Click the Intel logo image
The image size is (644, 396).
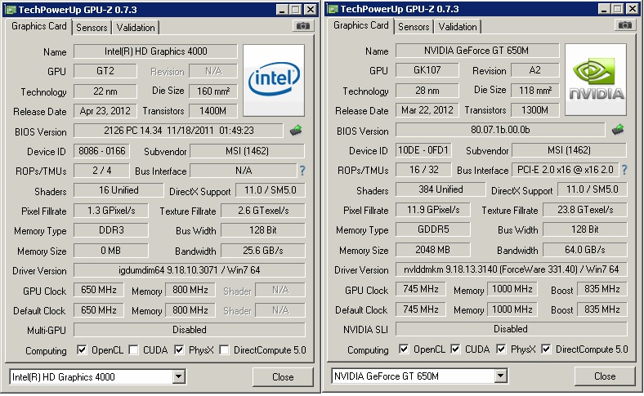click(x=274, y=81)
